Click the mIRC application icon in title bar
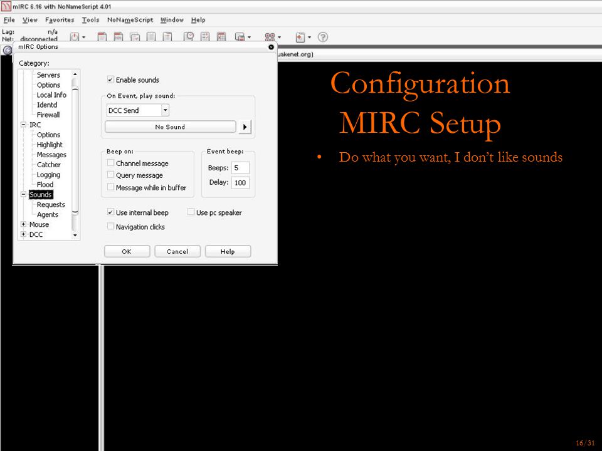The image size is (602, 451). [6, 6]
